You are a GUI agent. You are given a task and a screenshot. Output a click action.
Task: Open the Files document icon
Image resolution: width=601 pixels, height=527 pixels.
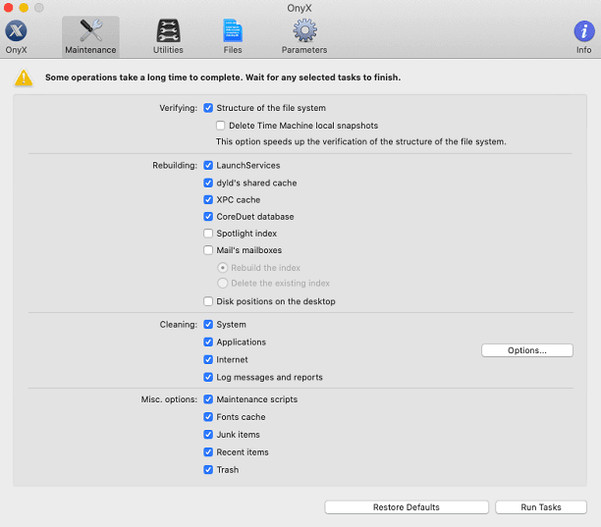pos(233,30)
